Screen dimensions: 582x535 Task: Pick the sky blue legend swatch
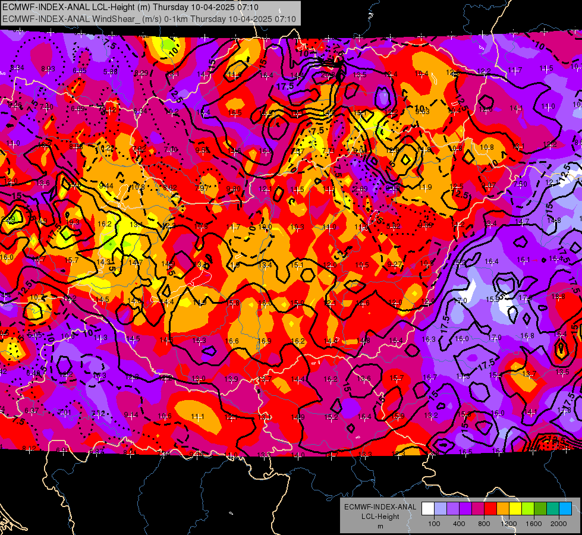pos(565,509)
